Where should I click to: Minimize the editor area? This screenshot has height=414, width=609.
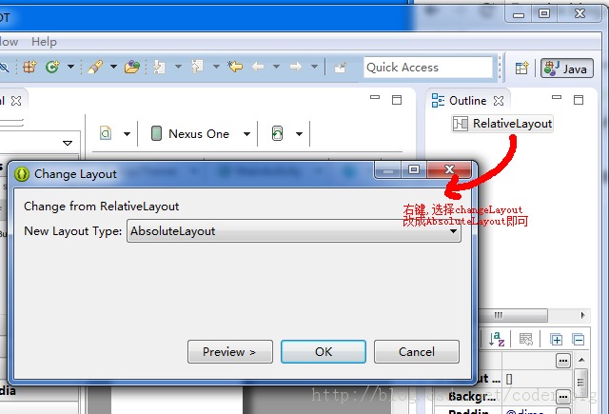point(375,97)
